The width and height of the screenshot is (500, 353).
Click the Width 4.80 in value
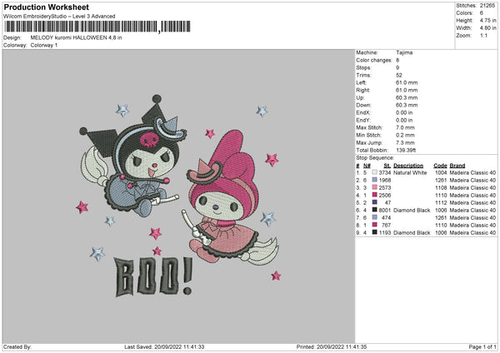coord(487,28)
